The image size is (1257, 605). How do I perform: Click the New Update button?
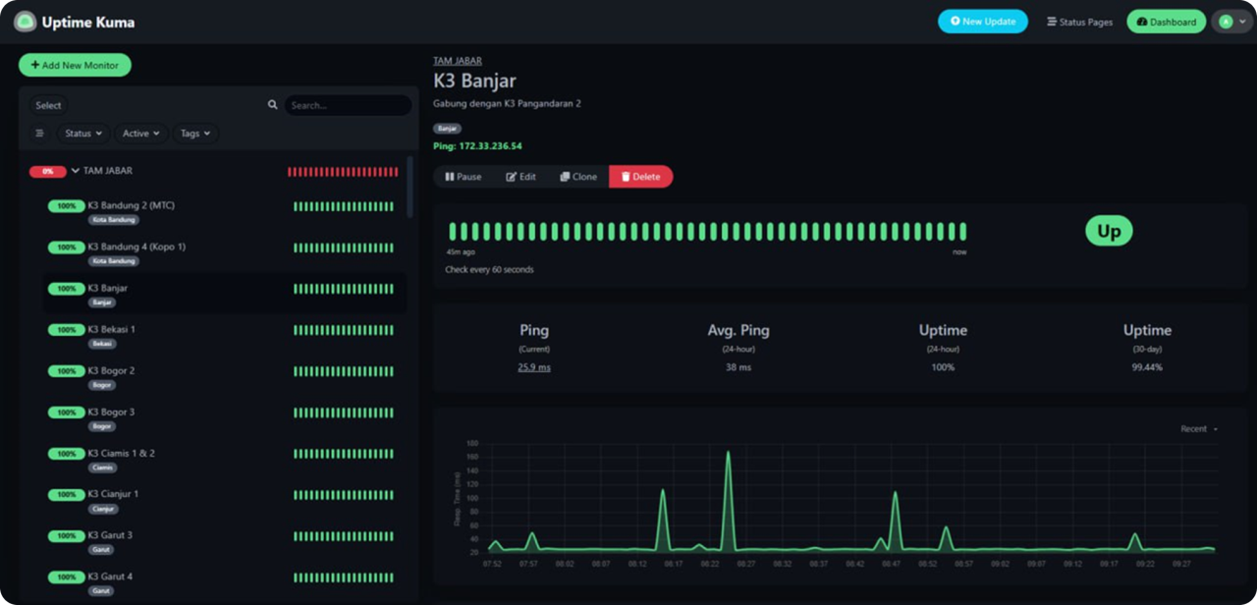coord(982,22)
